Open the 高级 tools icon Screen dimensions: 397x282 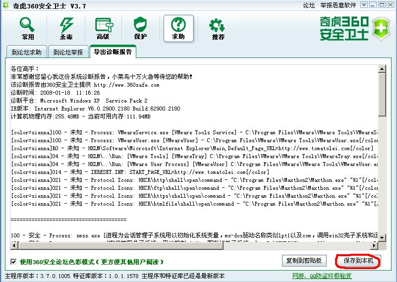click(x=103, y=29)
